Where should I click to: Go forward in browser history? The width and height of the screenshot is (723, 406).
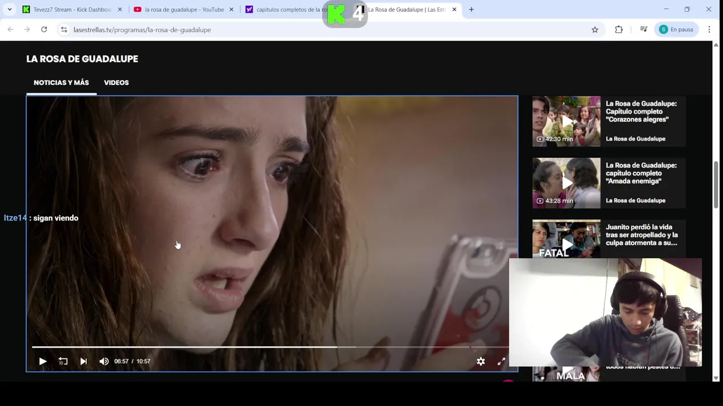pos(27,29)
